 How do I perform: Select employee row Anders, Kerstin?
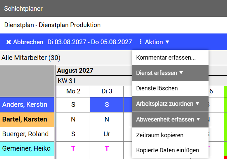[x=27, y=104]
